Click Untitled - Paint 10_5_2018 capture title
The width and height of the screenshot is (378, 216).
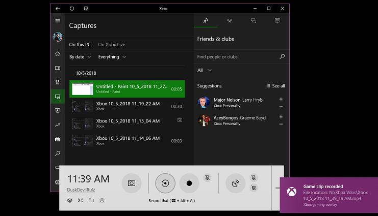click(132, 86)
